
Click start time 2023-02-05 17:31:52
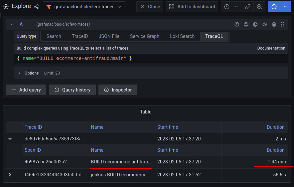(x=179, y=175)
